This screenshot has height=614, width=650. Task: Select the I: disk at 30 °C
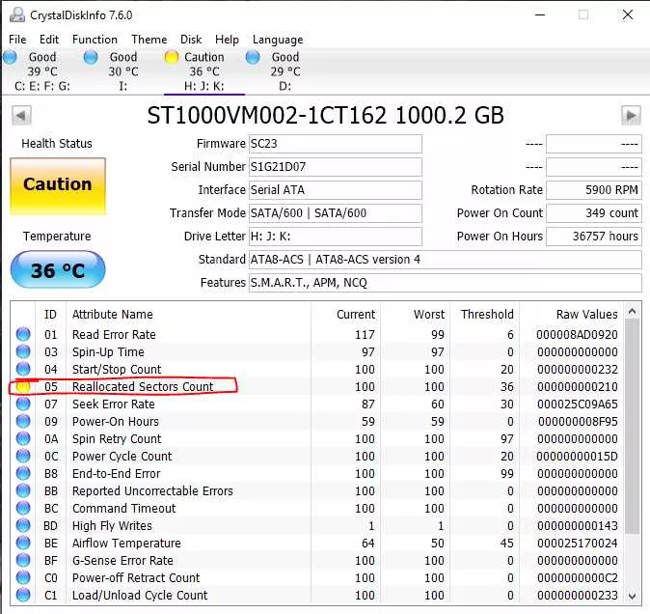point(122,71)
